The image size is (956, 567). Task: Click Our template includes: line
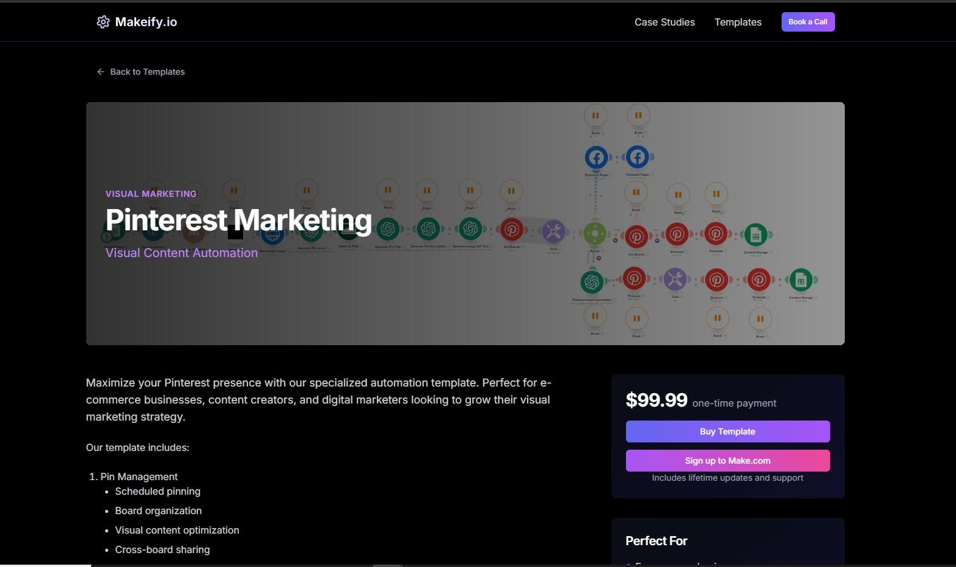click(x=137, y=447)
